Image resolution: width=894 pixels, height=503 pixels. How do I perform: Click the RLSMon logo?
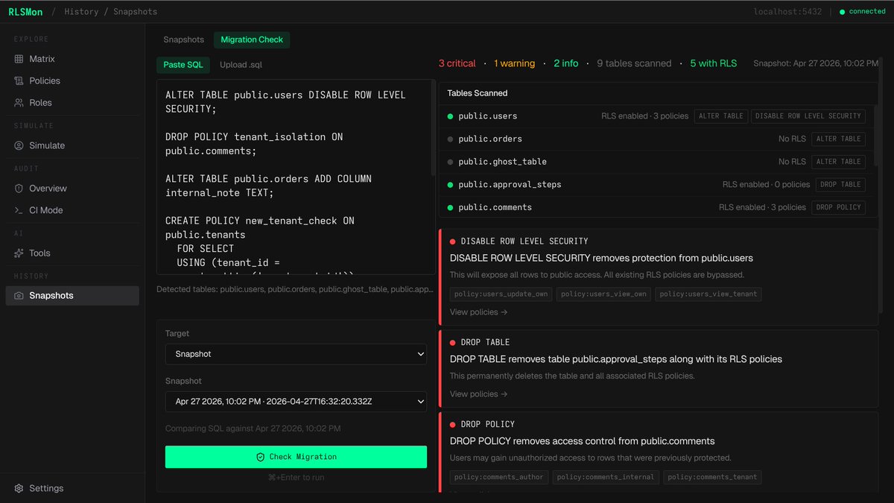[26, 12]
